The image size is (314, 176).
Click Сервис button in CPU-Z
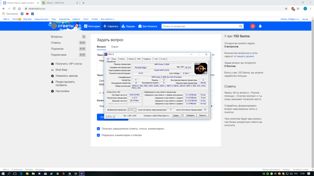(x=176, y=115)
